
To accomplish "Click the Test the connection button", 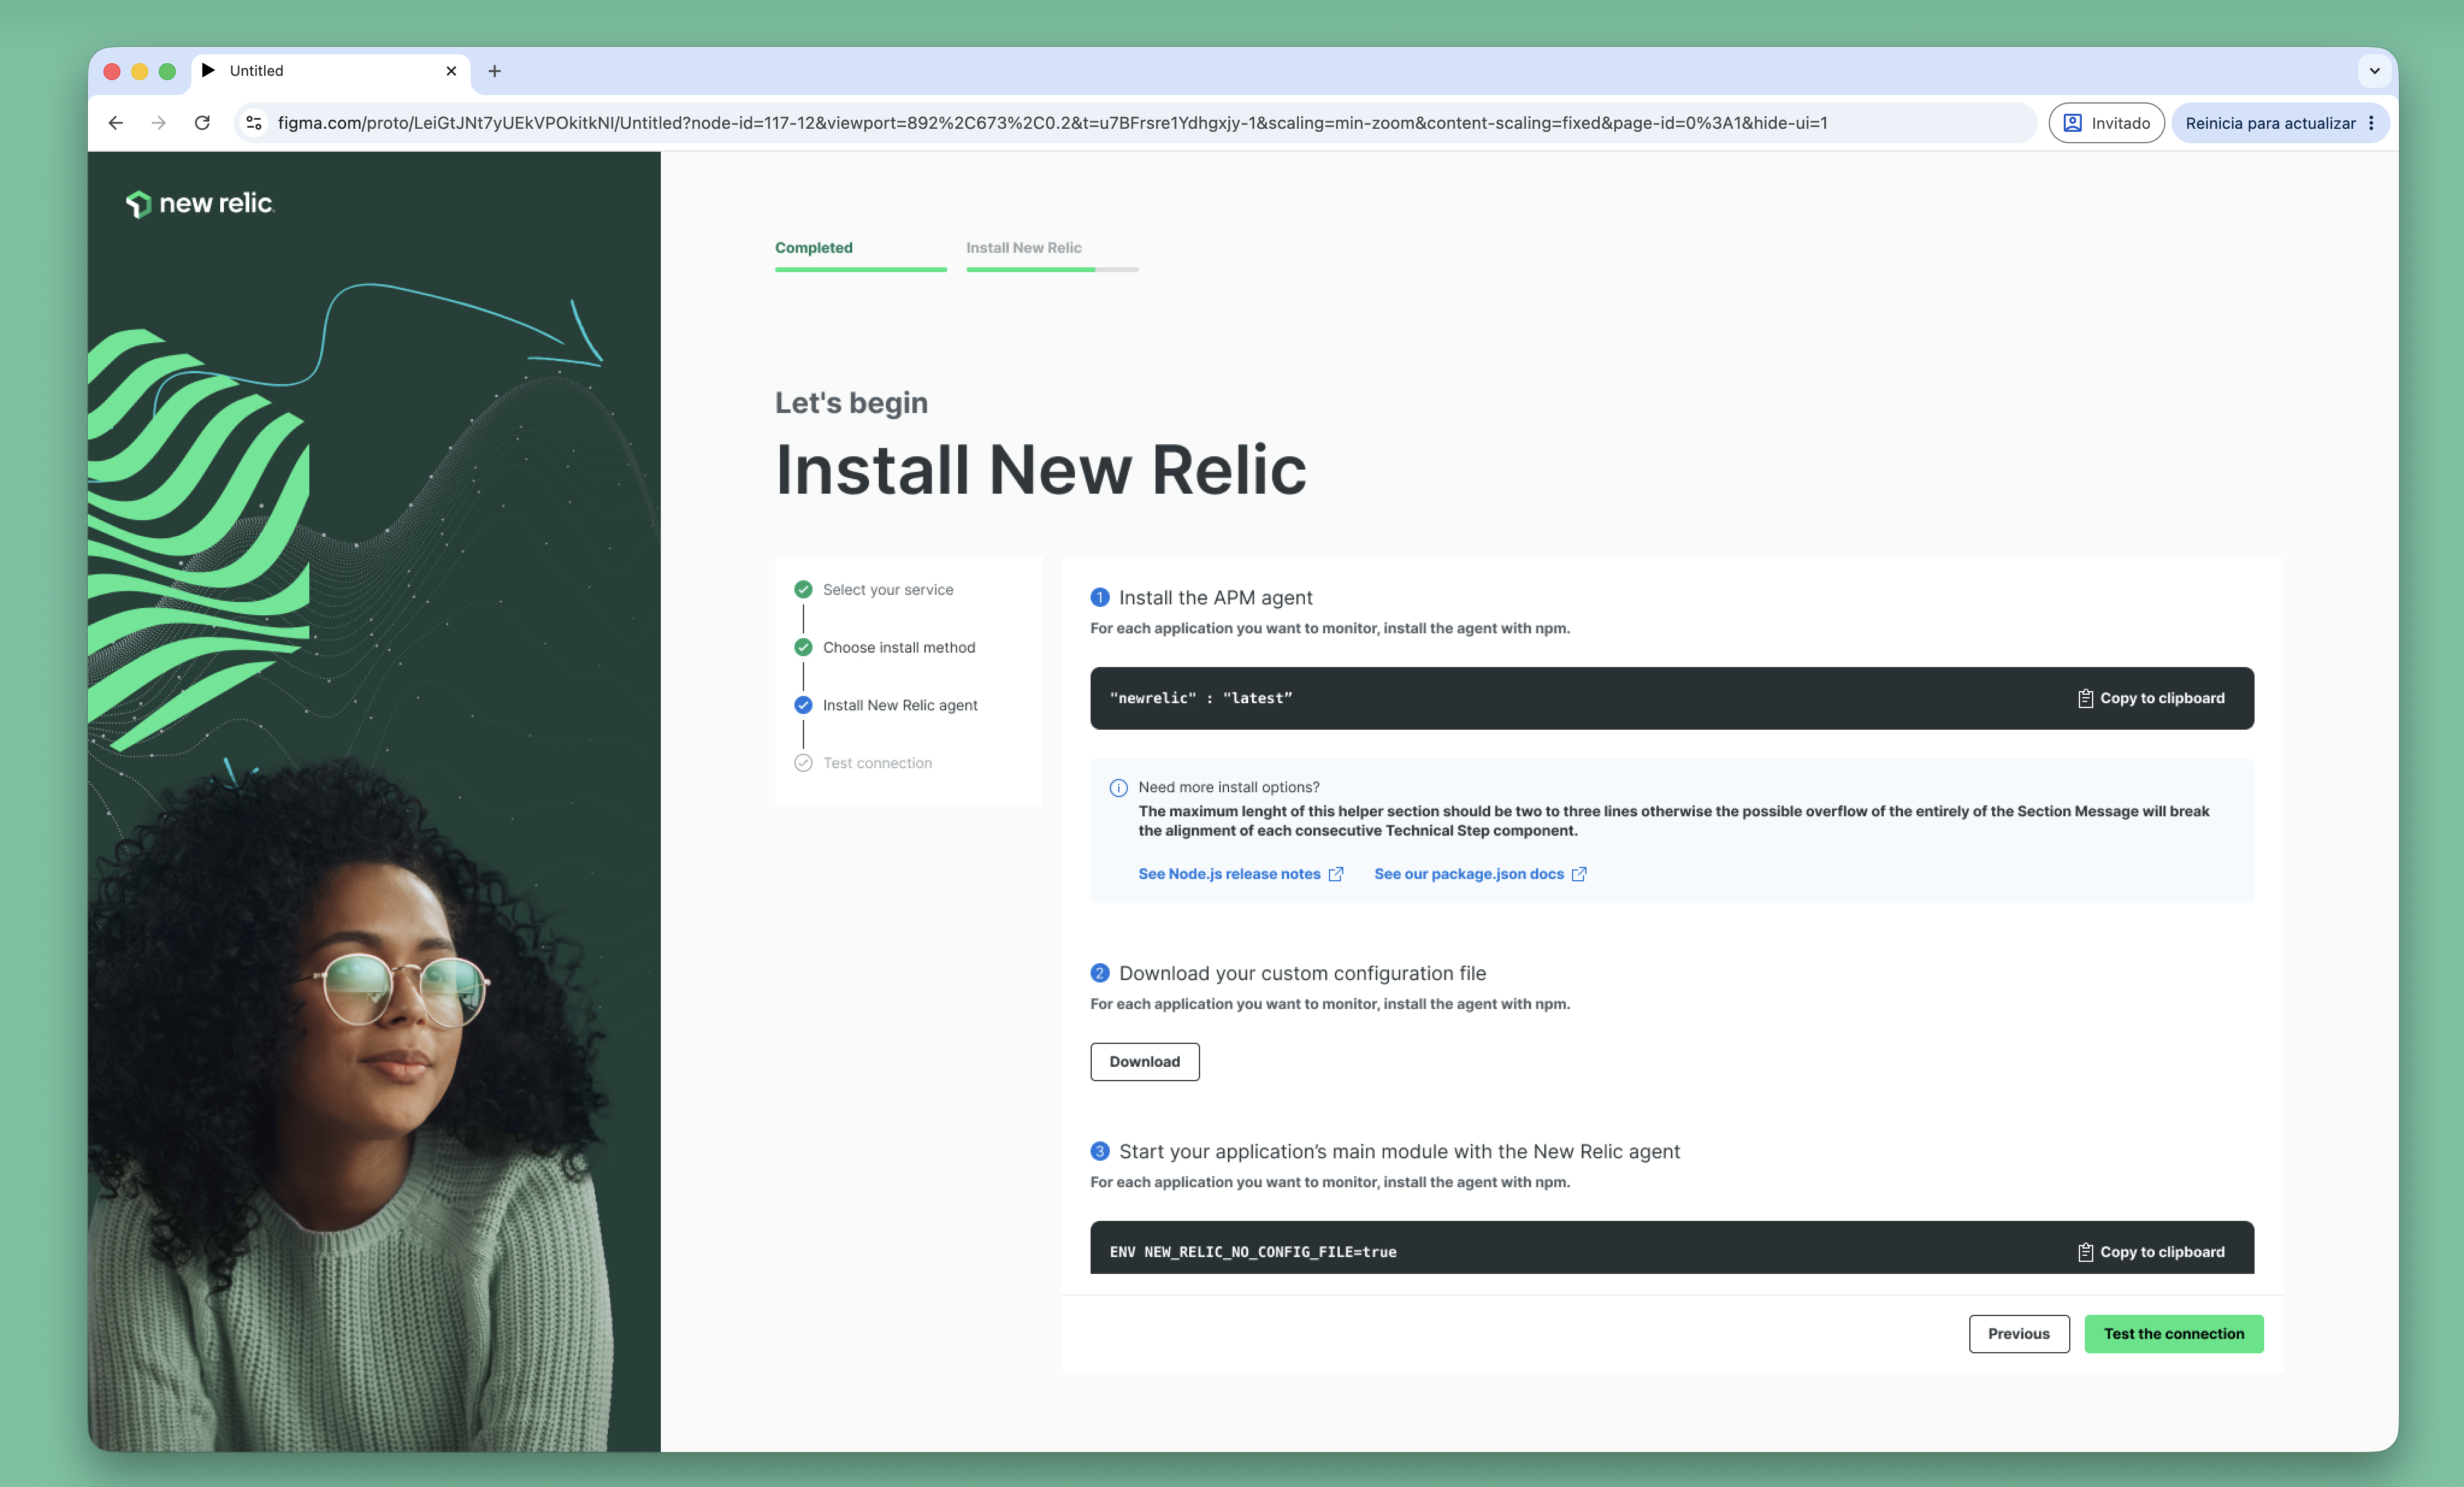I will point(2174,1334).
